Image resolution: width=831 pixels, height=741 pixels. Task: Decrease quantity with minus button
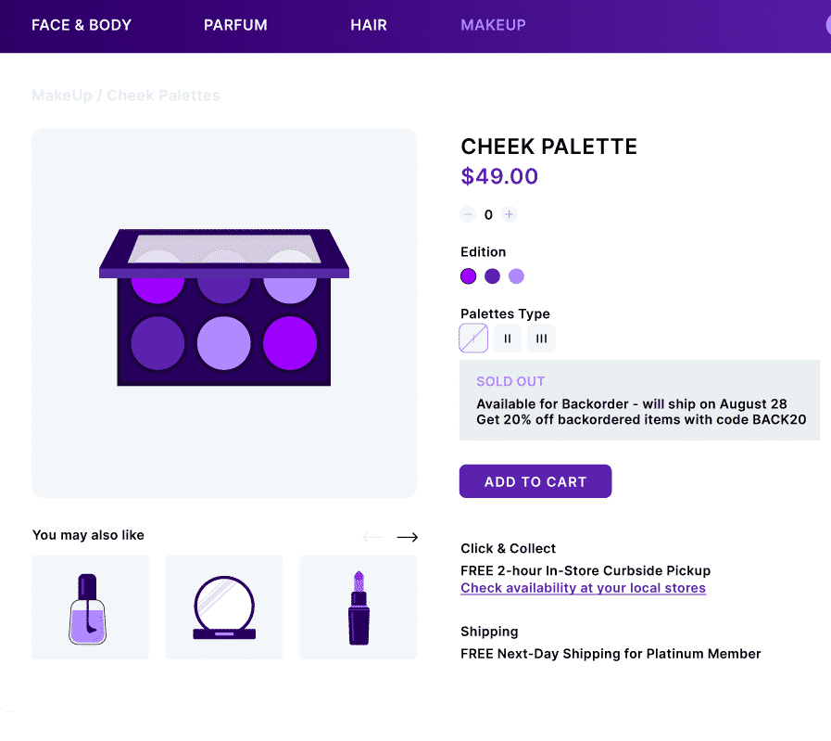468,214
